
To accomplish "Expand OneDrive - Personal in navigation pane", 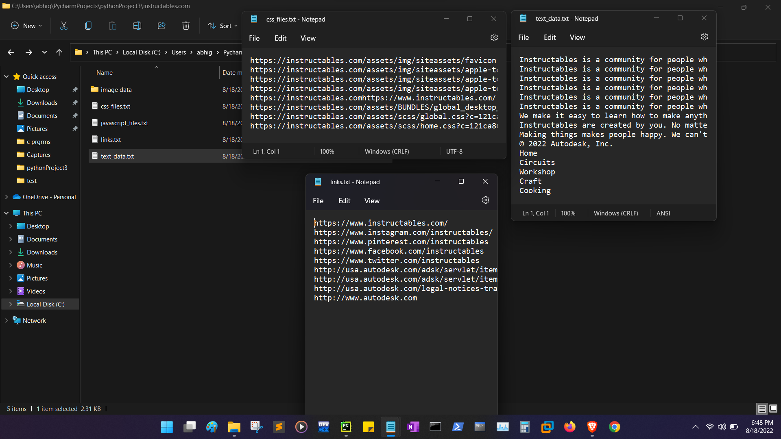I will click(x=6, y=197).
